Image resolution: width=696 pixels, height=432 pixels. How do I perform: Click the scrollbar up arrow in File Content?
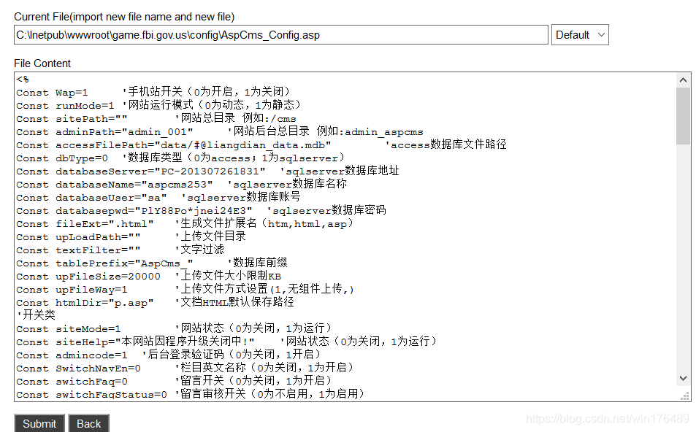pyautogui.click(x=683, y=80)
